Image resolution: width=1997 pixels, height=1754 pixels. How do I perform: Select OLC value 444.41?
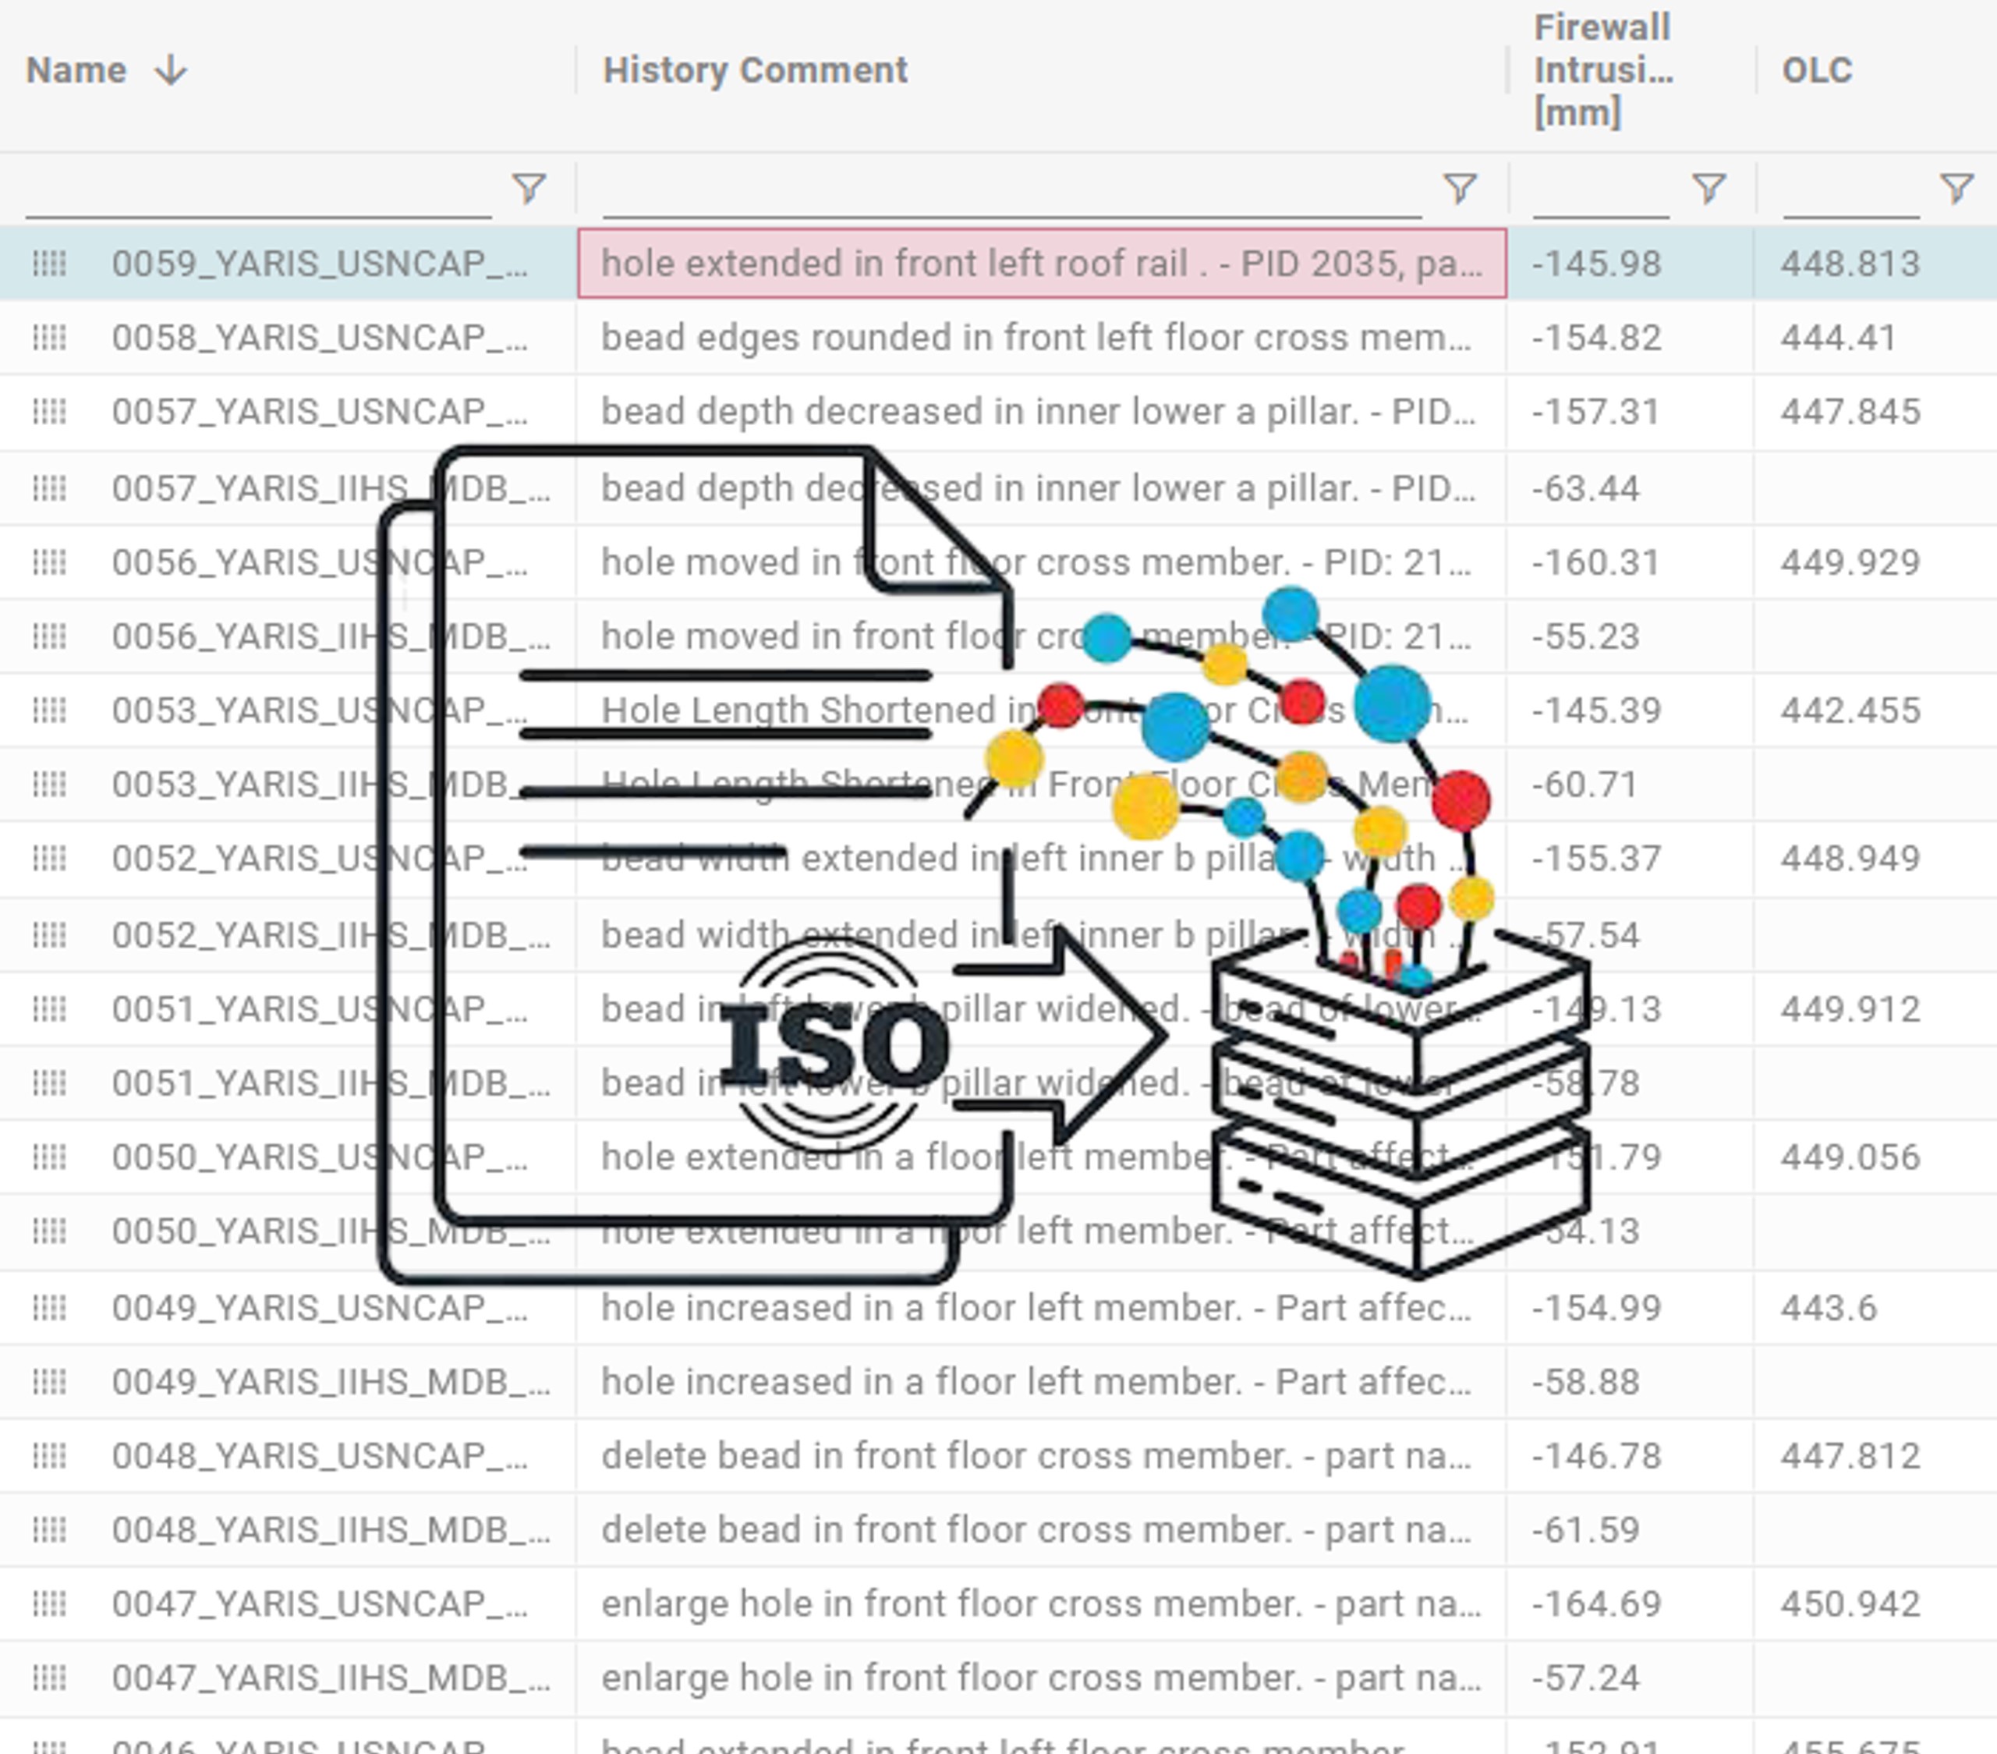point(1838,337)
